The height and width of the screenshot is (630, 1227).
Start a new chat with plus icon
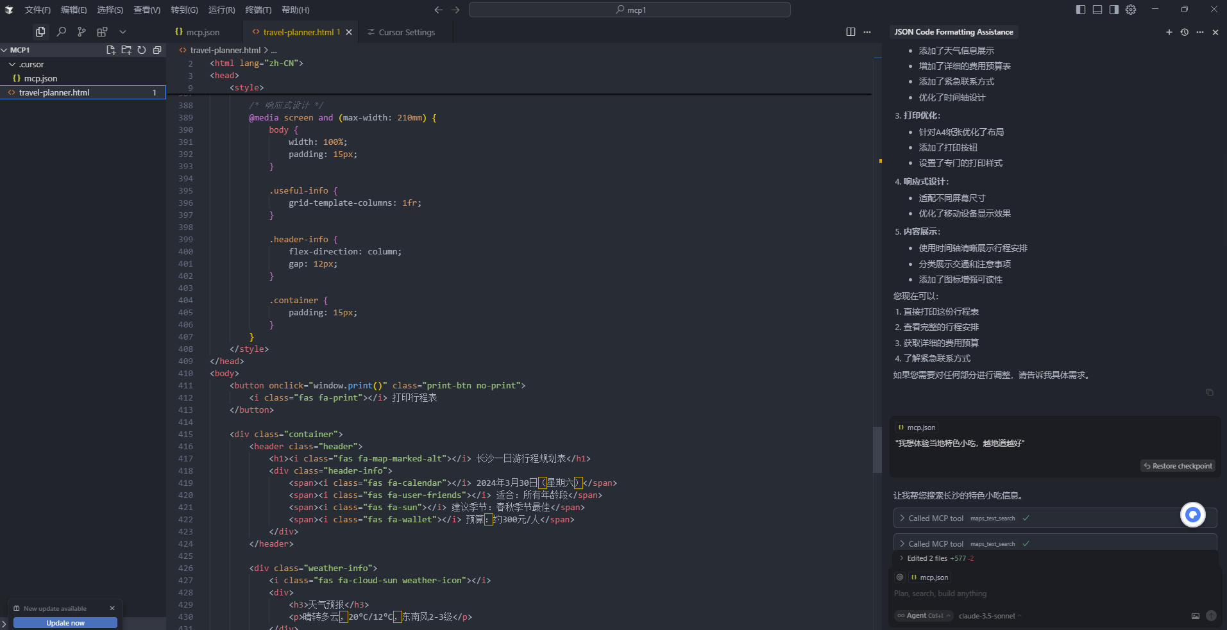(1169, 32)
